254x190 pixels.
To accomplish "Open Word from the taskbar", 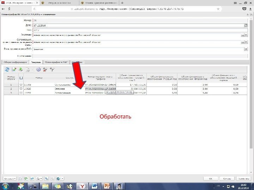I will tap(95, 186).
